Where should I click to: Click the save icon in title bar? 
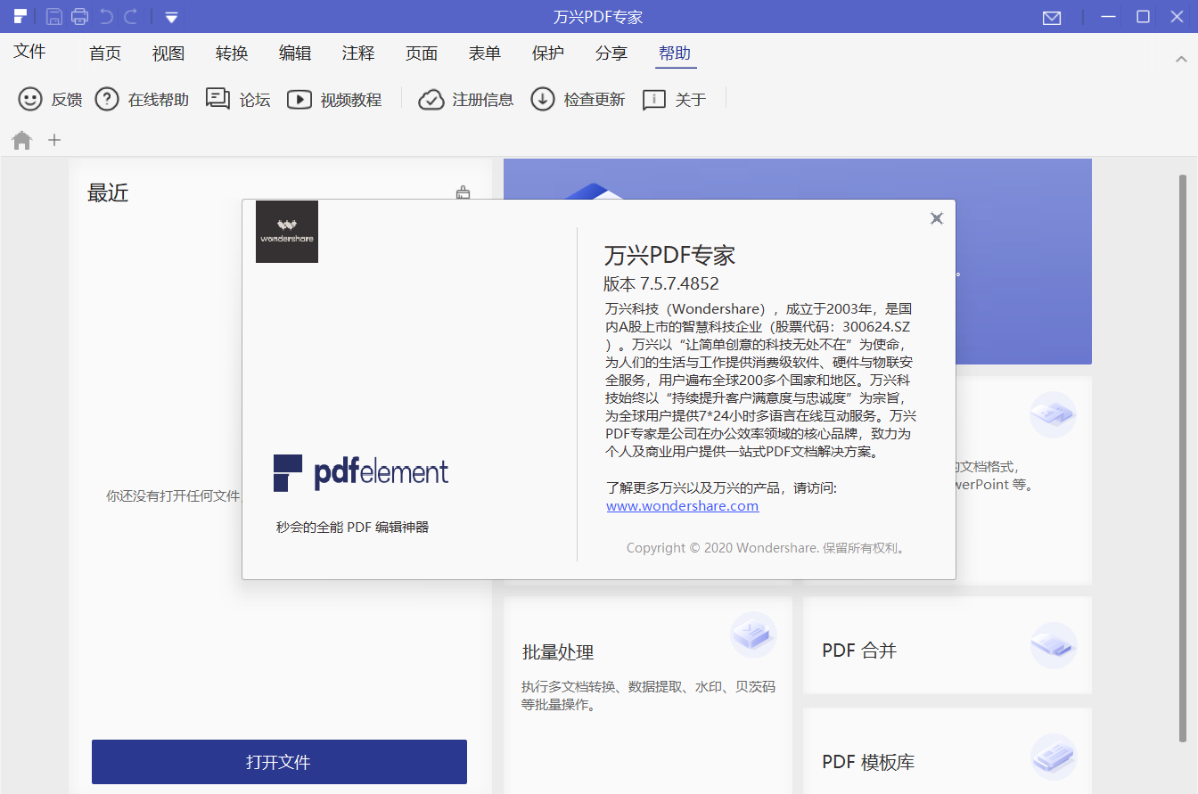click(54, 16)
